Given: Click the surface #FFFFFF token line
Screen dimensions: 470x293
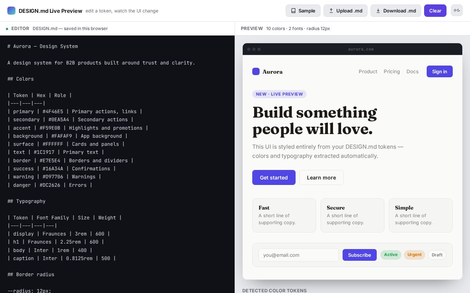Looking at the screenshot, I should 66,144.
